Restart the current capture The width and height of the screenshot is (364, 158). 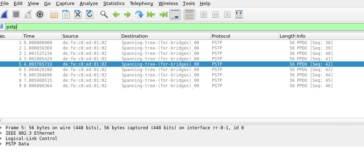point(28,14)
